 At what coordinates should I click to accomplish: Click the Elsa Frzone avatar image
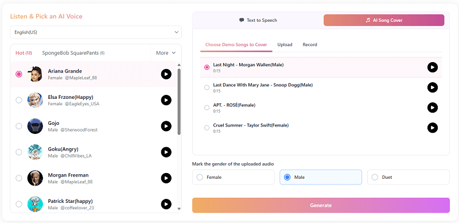click(35, 101)
